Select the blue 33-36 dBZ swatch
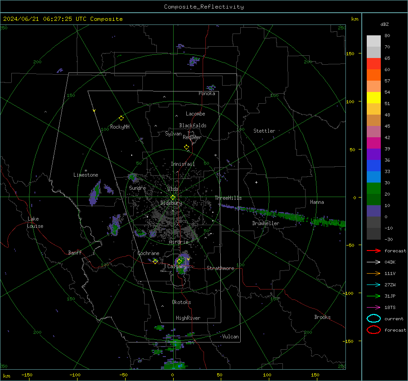408x381 pixels. (374, 166)
